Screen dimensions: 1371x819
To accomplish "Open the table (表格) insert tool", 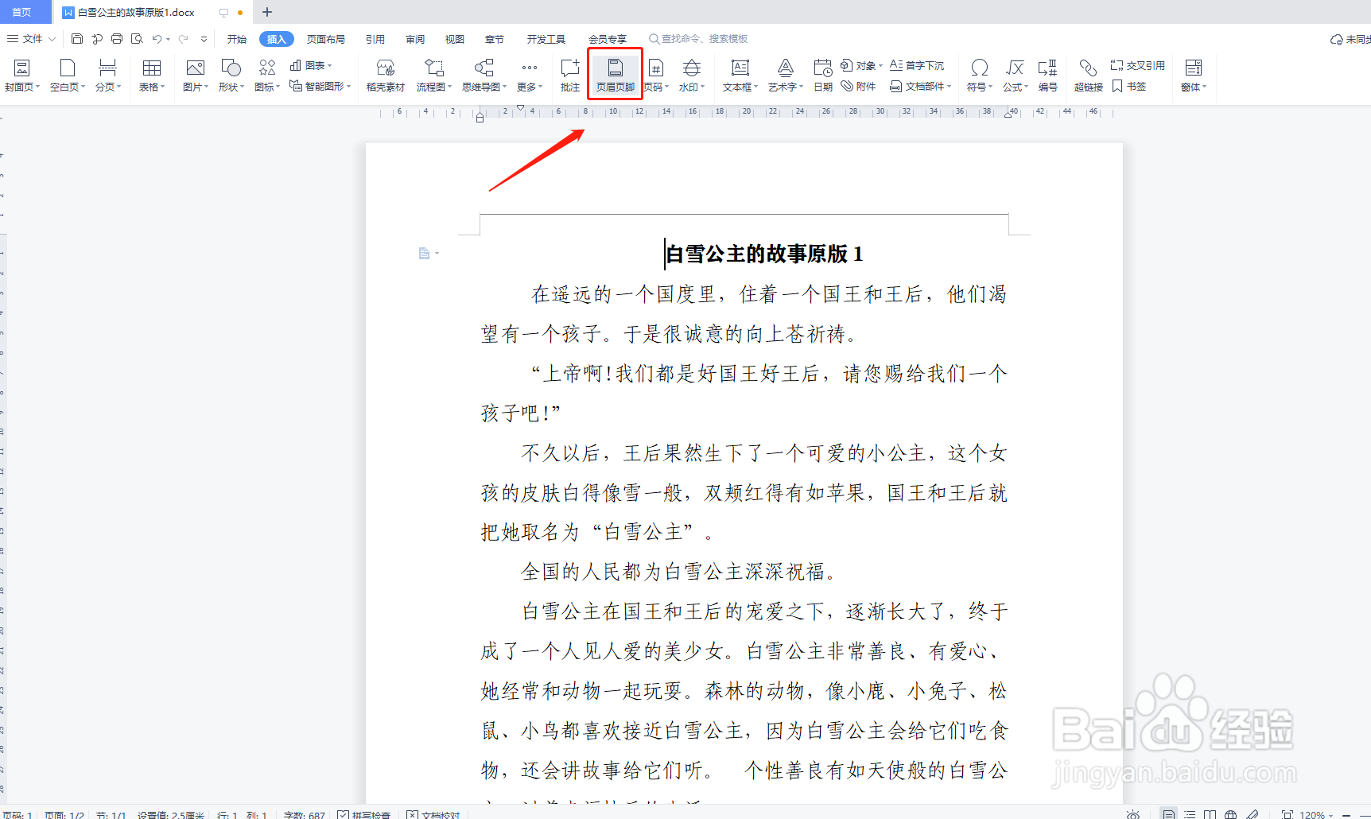I will pyautogui.click(x=151, y=76).
